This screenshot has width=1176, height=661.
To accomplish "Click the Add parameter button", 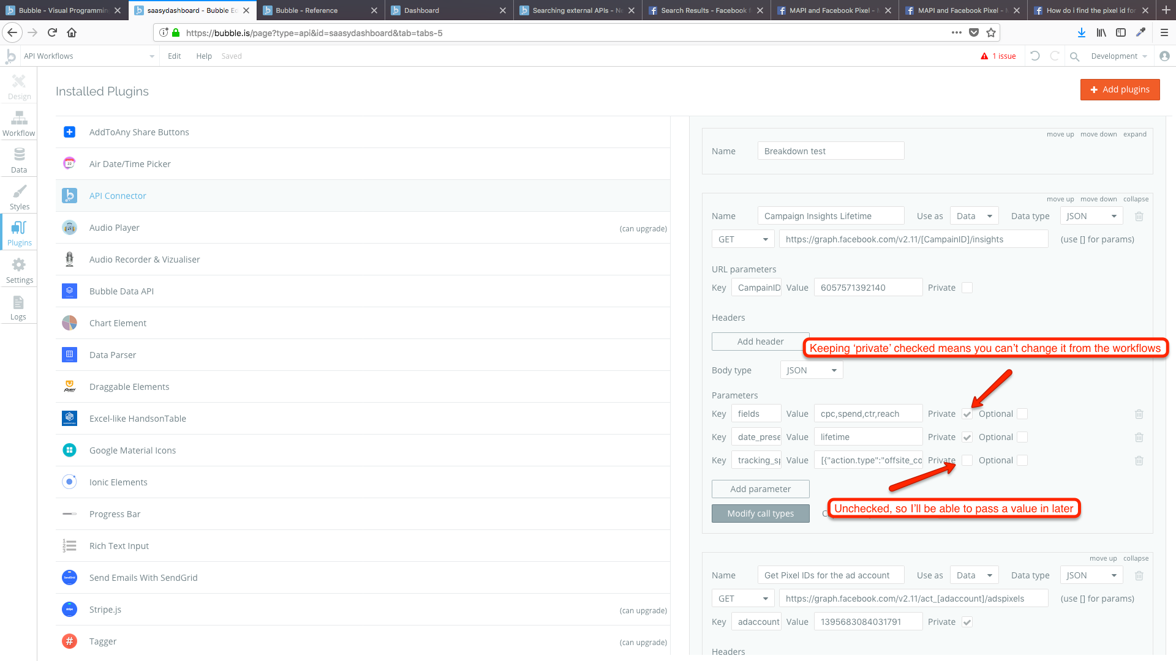I will click(x=760, y=489).
